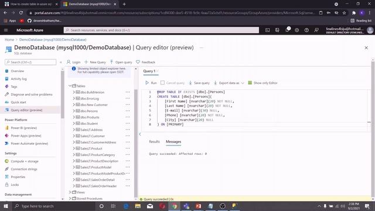
Task: Select the SalesLT.SalesOrderHeader table
Action: (x=98, y=186)
